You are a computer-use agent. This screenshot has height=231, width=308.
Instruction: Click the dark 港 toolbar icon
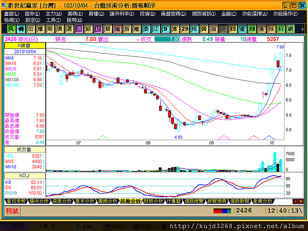[223, 29]
